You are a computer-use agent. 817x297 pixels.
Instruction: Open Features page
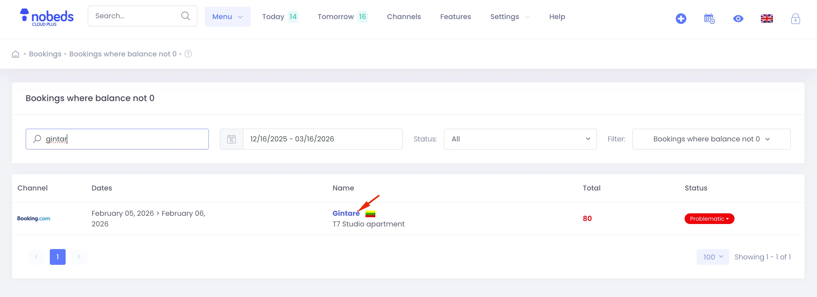click(455, 17)
